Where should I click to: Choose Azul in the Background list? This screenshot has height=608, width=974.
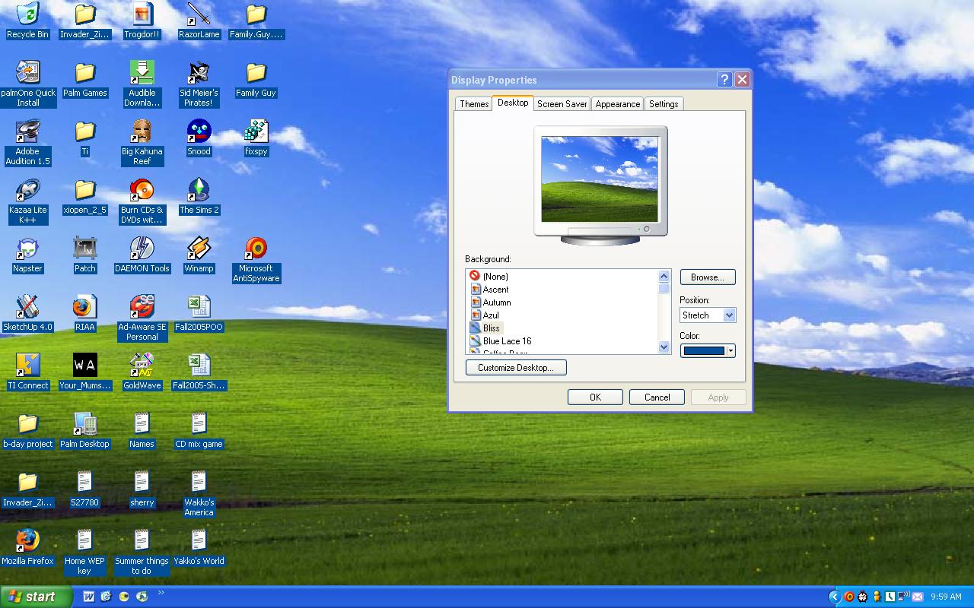[491, 315]
